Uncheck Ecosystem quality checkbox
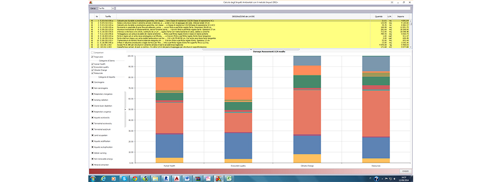The height and width of the screenshot is (182, 502). click(x=92, y=67)
